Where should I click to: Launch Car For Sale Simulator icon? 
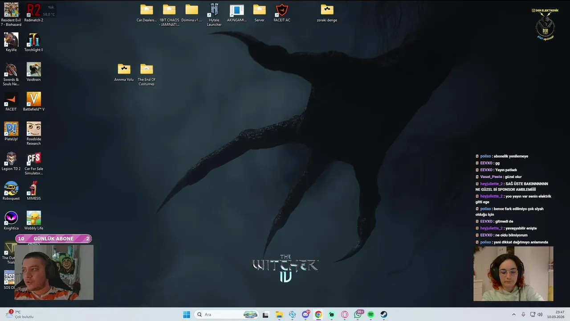[x=33, y=163]
